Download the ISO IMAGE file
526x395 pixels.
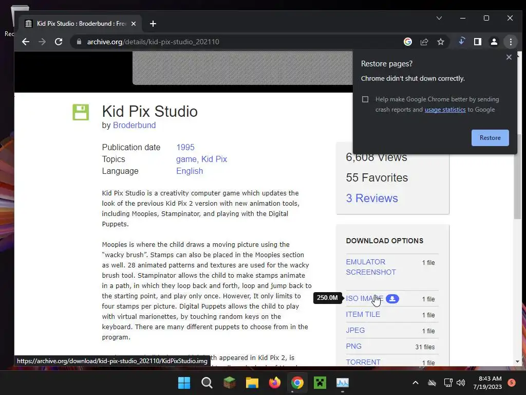364,299
